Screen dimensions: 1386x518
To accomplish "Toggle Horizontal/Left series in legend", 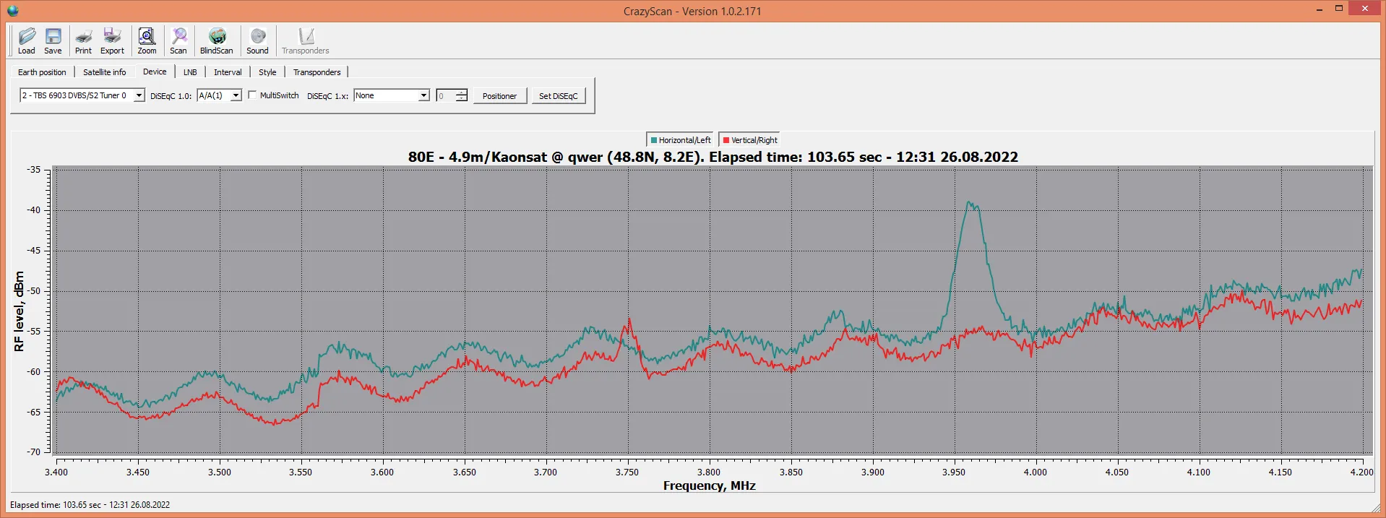I will (x=680, y=140).
